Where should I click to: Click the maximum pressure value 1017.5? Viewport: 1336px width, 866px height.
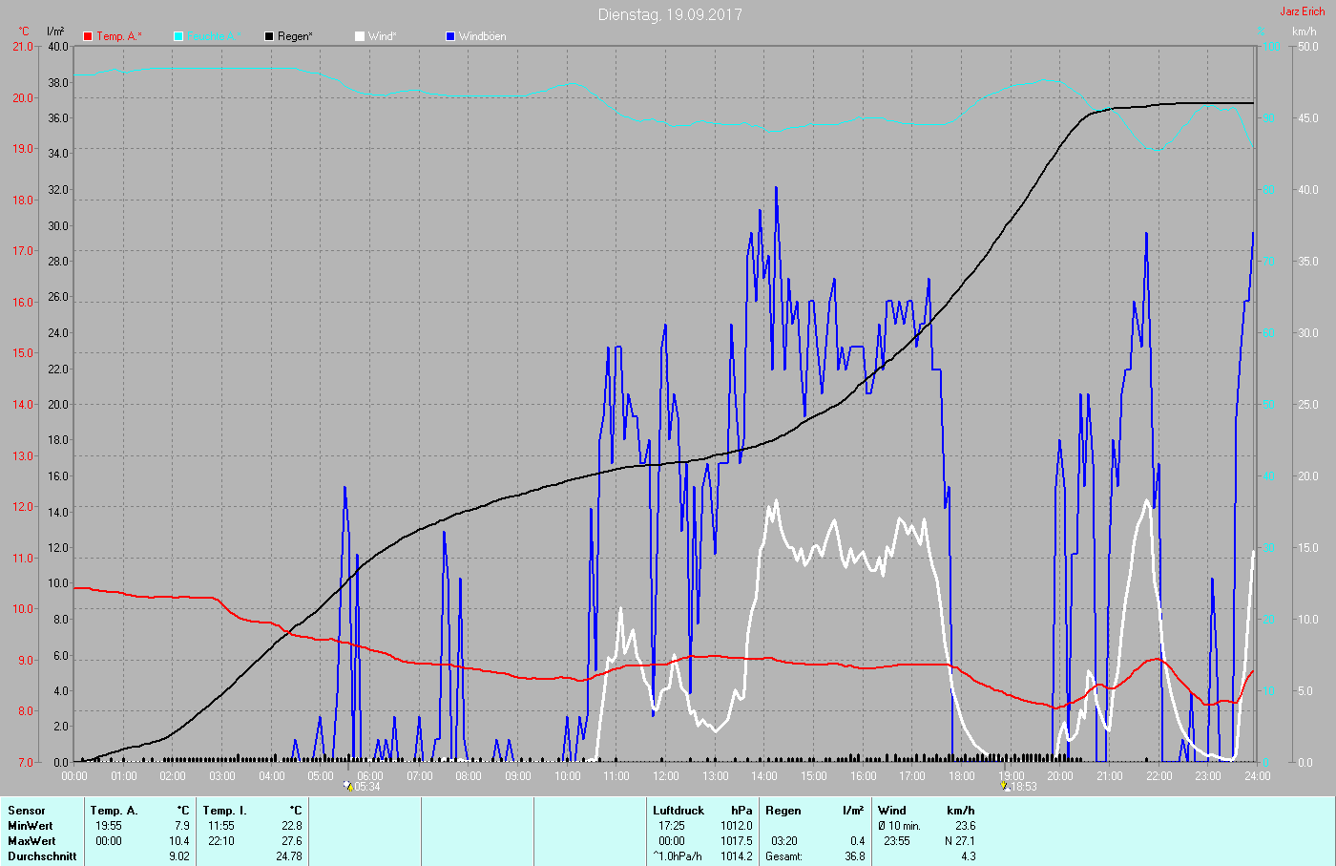click(736, 841)
